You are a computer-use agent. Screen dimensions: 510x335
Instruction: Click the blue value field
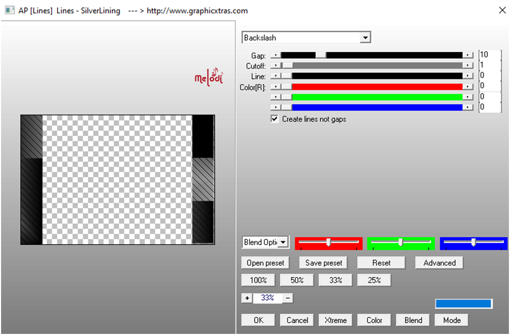(x=490, y=107)
